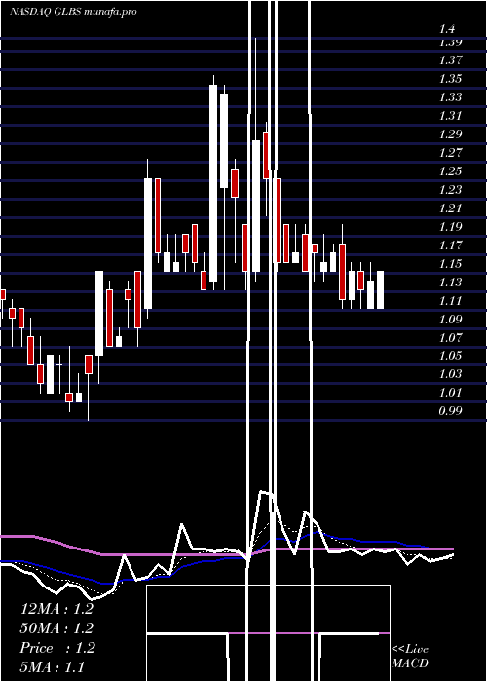Click the 1.13 price axis value
Image resolution: width=487 pixels, height=682 pixels.
click(x=450, y=283)
